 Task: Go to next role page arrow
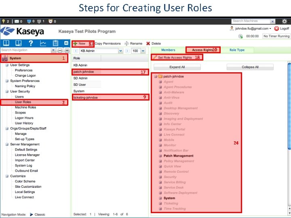point(127,51)
